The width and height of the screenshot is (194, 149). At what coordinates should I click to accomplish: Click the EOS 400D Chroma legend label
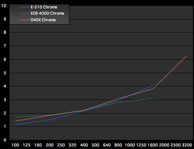click(47, 13)
